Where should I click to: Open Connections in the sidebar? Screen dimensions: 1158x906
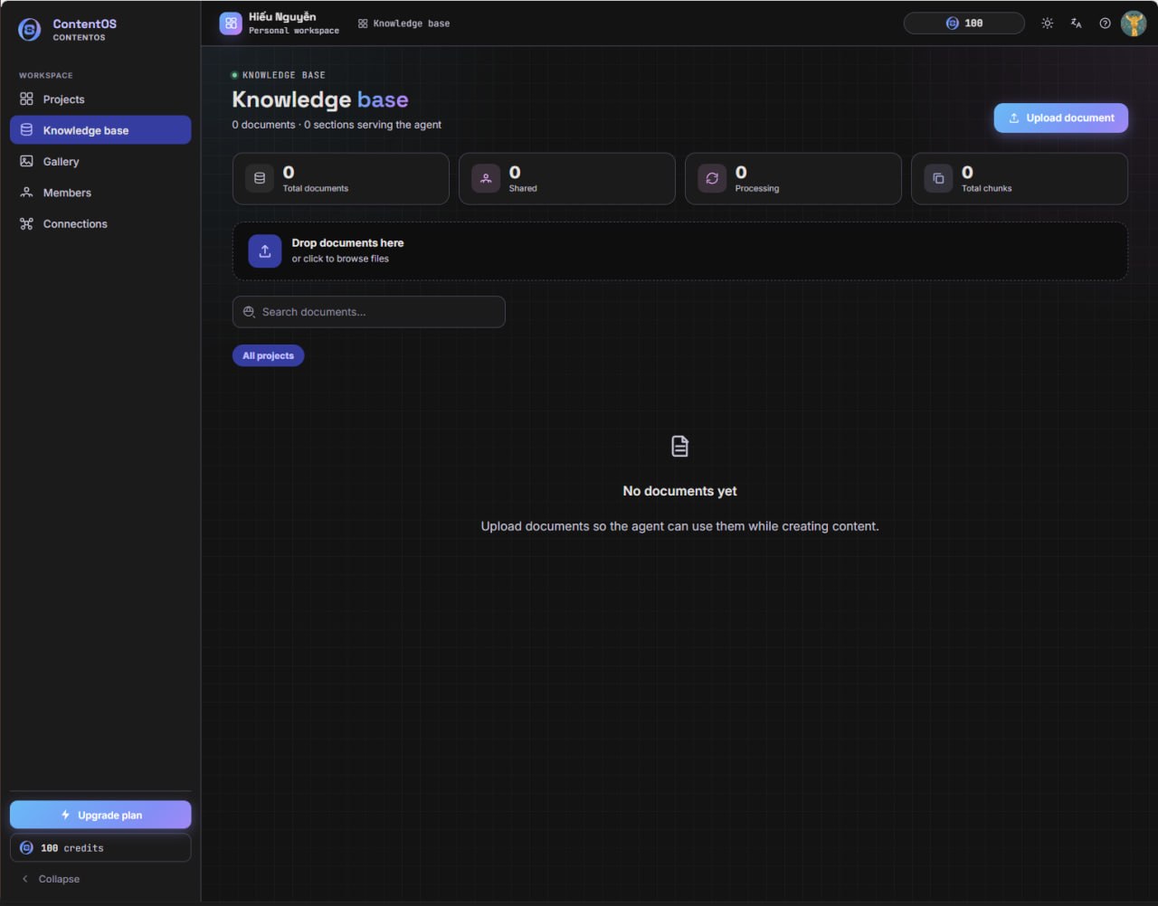100,224
